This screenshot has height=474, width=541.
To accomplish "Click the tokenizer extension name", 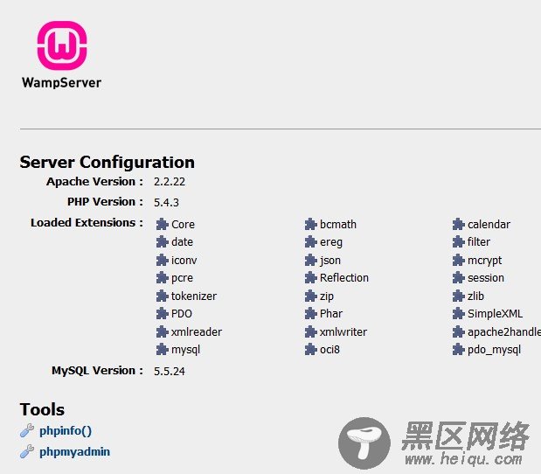I will pyautogui.click(x=194, y=296).
